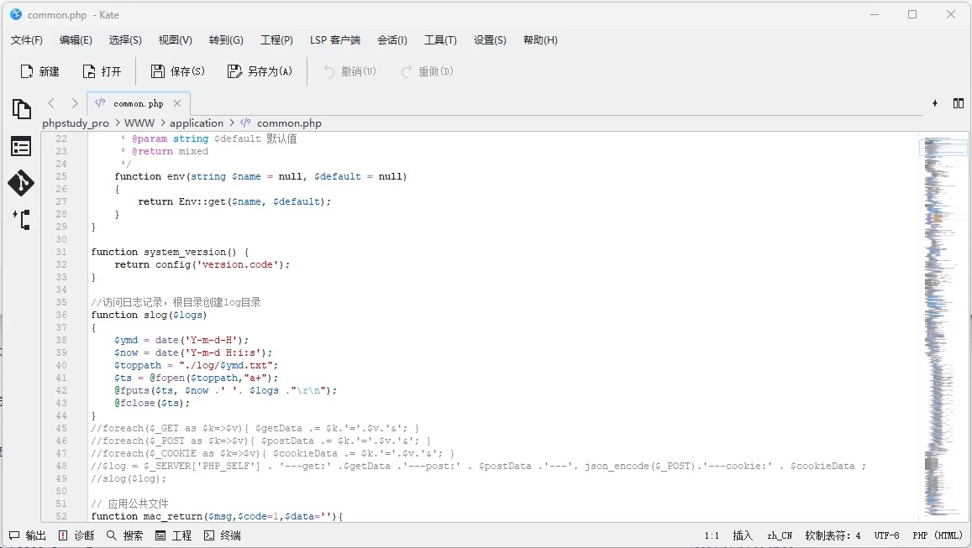
Task: Open the PHP (HTML) syntax mode selector
Action: (x=935, y=535)
